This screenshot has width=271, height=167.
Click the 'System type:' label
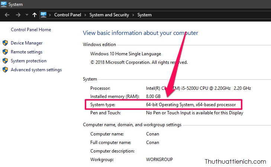[x=103, y=105]
